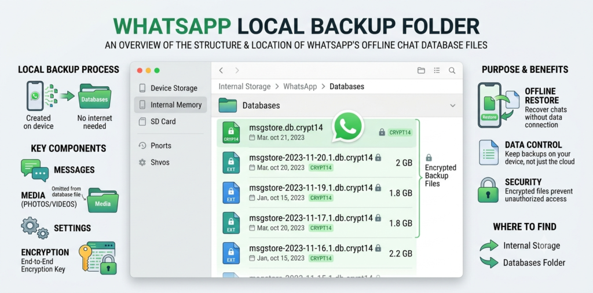Open Pnorts in the sidebar
This screenshot has height=293, width=593.
[170, 145]
